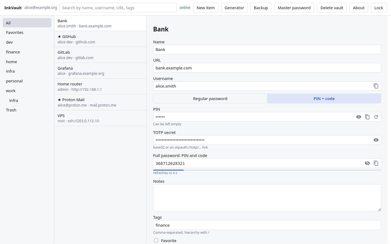The image size is (391, 244).
Task: Change the Master password
Action: coord(294,8)
